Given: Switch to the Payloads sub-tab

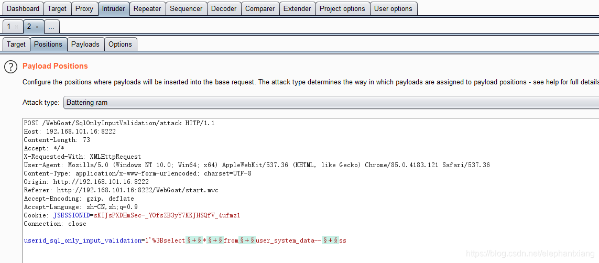Looking at the screenshot, I should pyautogui.click(x=85, y=45).
